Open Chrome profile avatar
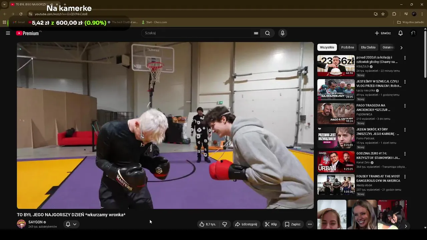Viewport: 427px width, 240px height. pos(414,14)
